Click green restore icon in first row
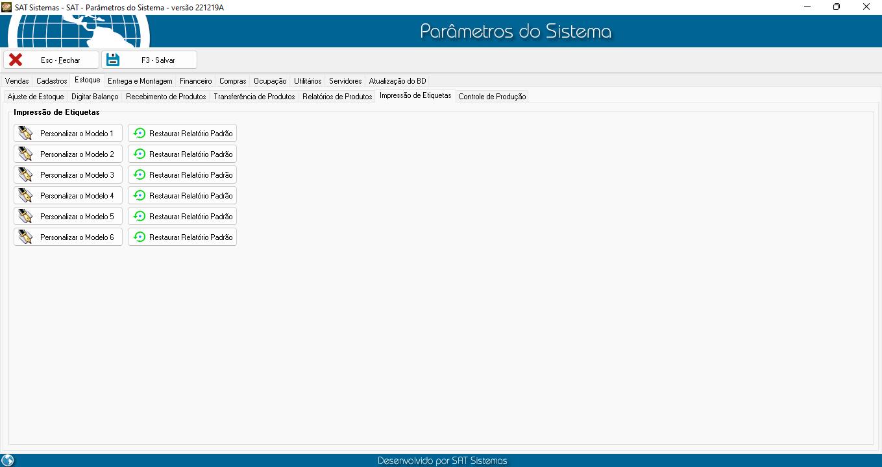This screenshot has width=882, height=467. (x=139, y=134)
